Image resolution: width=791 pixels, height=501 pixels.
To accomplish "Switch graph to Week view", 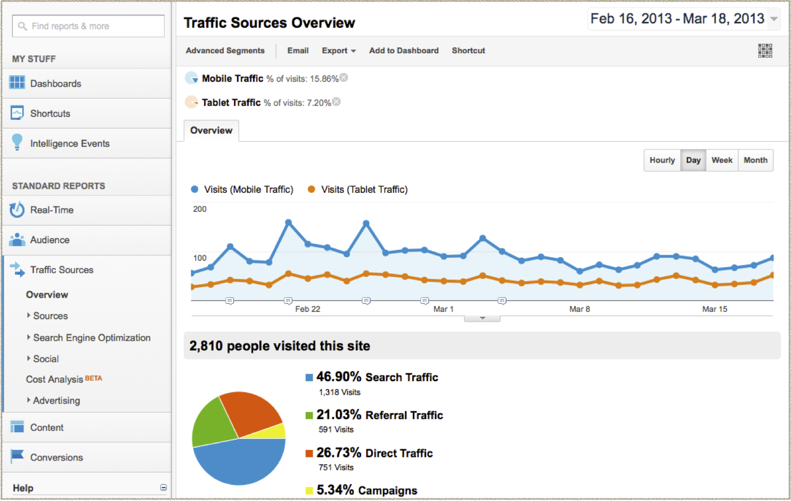I will (x=722, y=160).
